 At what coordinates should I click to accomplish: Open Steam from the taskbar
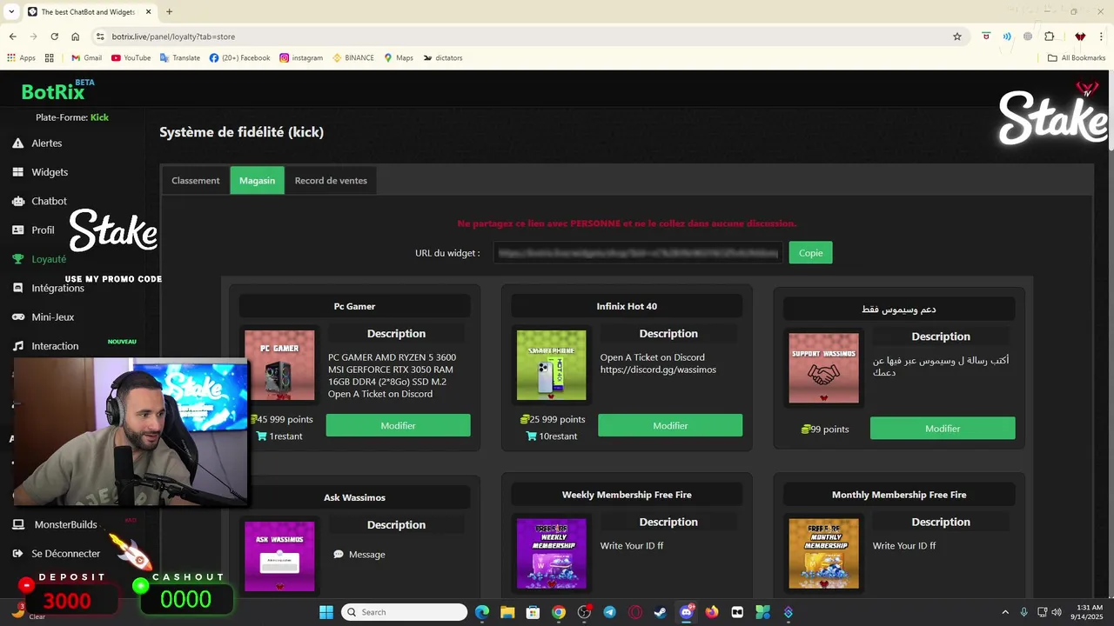tap(661, 612)
